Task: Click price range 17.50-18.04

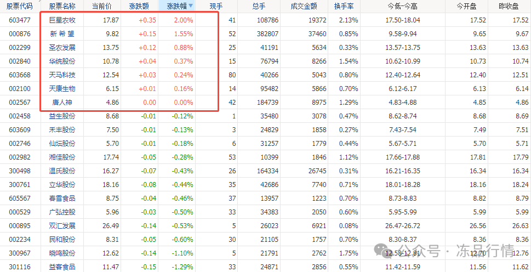Action: point(403,20)
